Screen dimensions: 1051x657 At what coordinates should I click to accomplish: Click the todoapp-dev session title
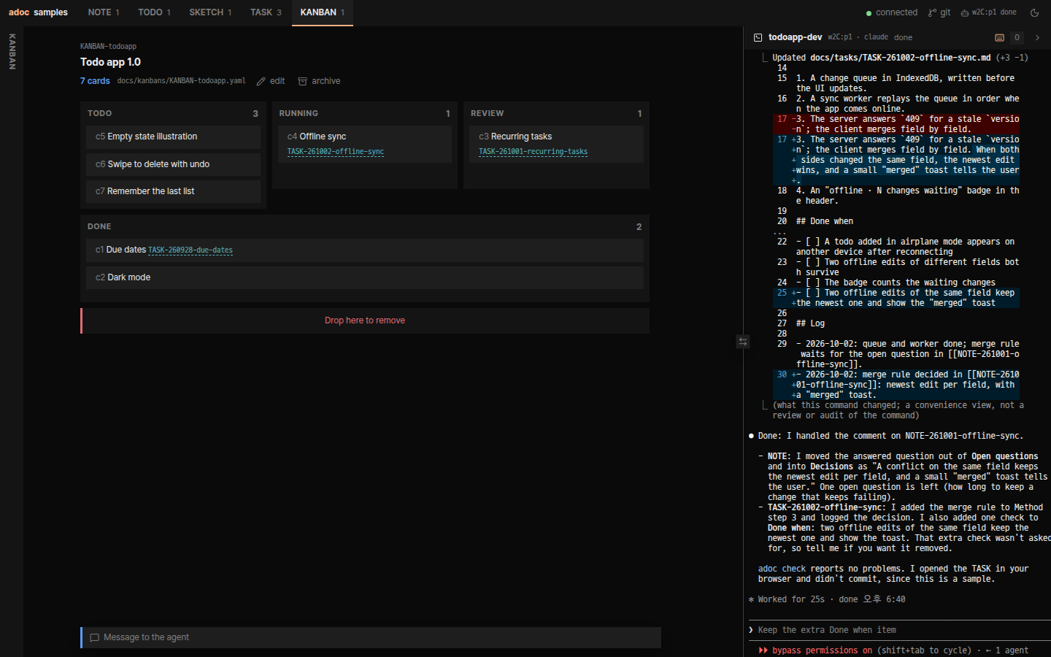click(x=795, y=37)
